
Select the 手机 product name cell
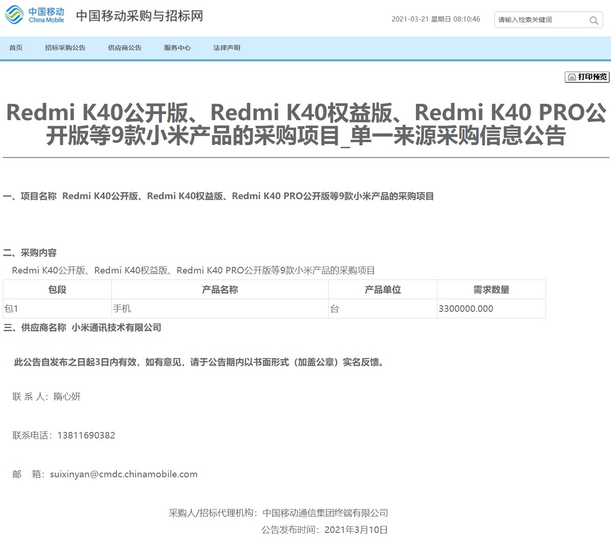point(122,309)
